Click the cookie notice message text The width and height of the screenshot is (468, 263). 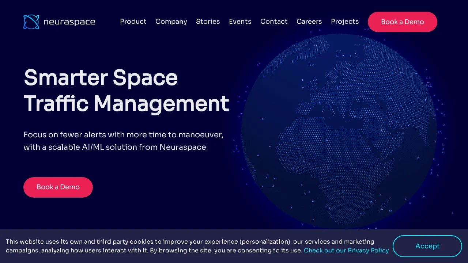click(197, 246)
